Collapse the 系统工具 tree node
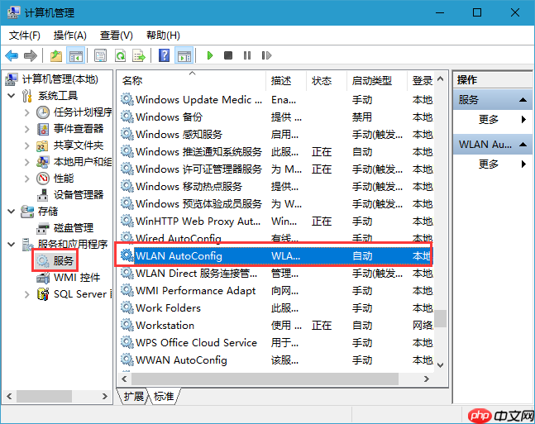The height and width of the screenshot is (424, 535). tap(12, 96)
